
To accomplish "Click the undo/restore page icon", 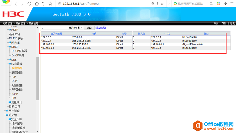I will (x=44, y=4).
